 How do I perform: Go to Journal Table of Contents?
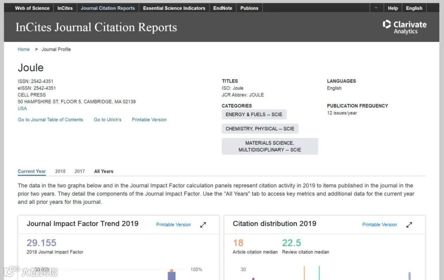coord(51,119)
